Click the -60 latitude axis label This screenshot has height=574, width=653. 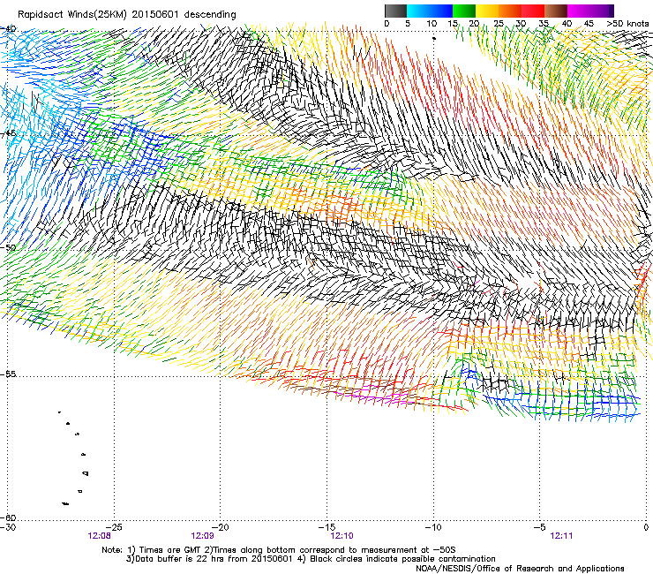(8, 517)
